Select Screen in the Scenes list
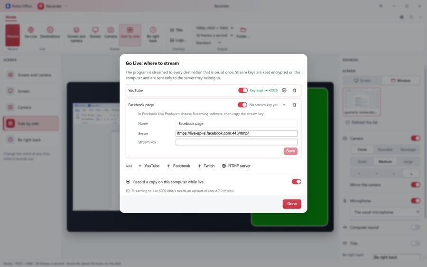Screen dimensions: 427x267 [x=31, y=91]
